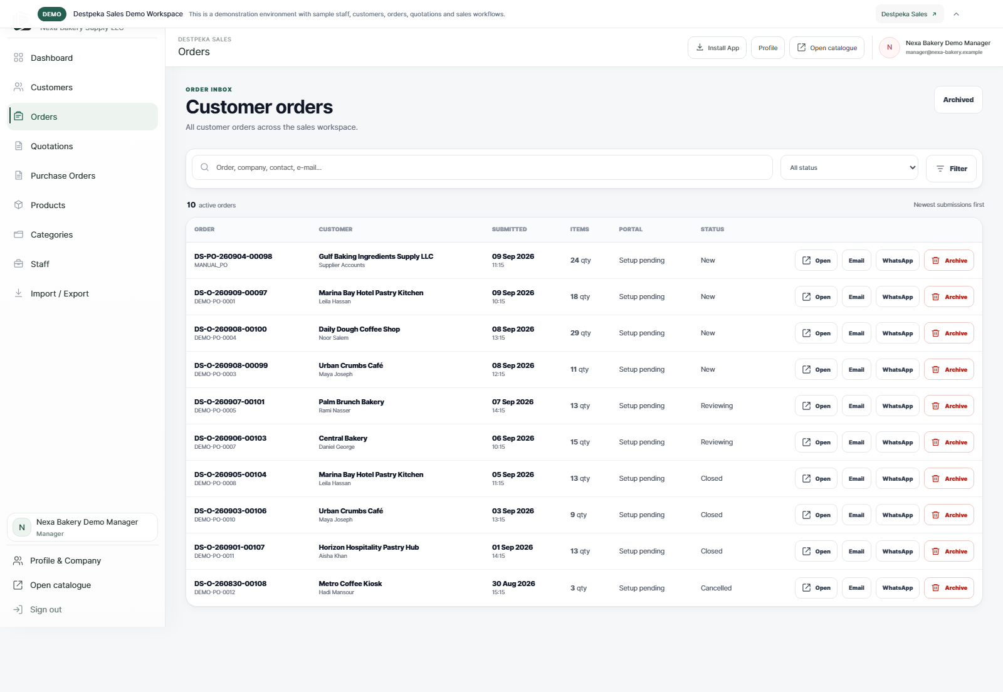Email order DS-O-260905-00104

(856, 479)
